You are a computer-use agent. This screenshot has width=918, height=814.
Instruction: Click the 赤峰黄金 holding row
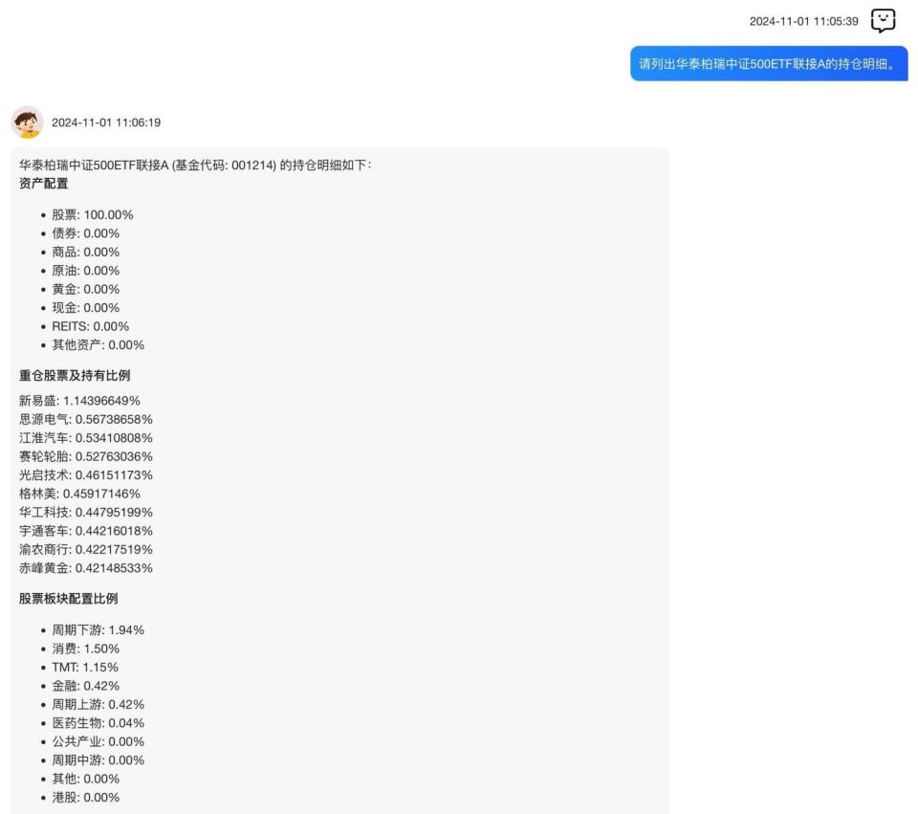coord(85,568)
